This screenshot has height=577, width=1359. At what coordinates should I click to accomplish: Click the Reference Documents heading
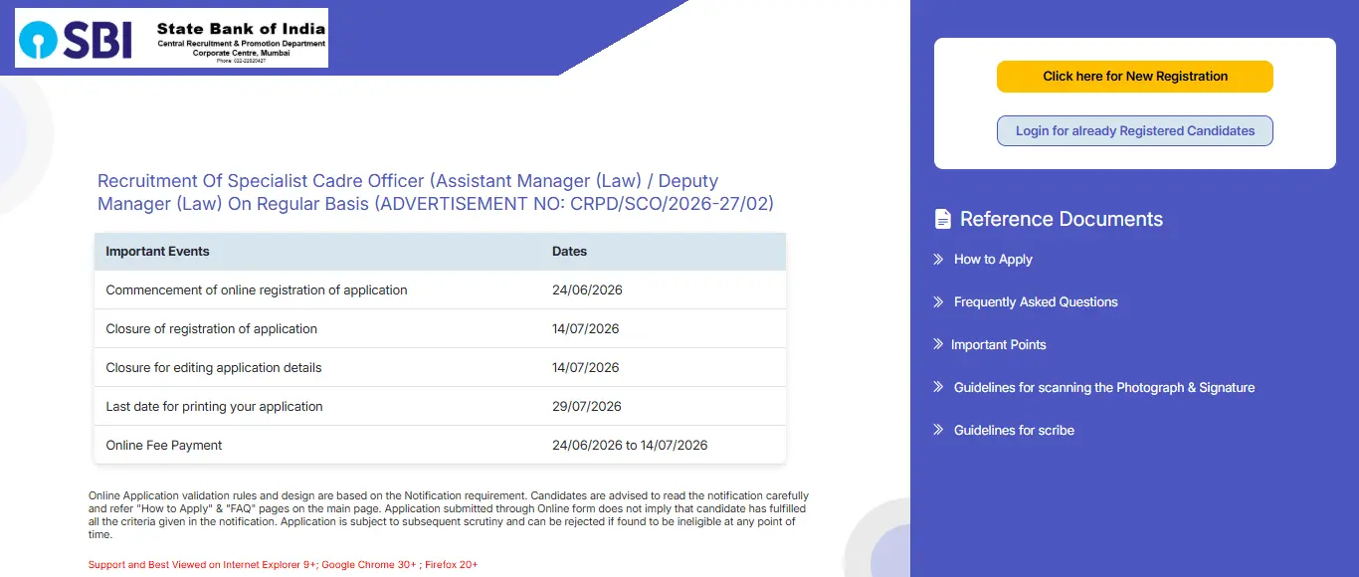1062,220
